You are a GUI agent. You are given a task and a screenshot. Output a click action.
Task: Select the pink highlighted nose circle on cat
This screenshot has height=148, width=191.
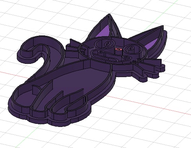(x=118, y=49)
